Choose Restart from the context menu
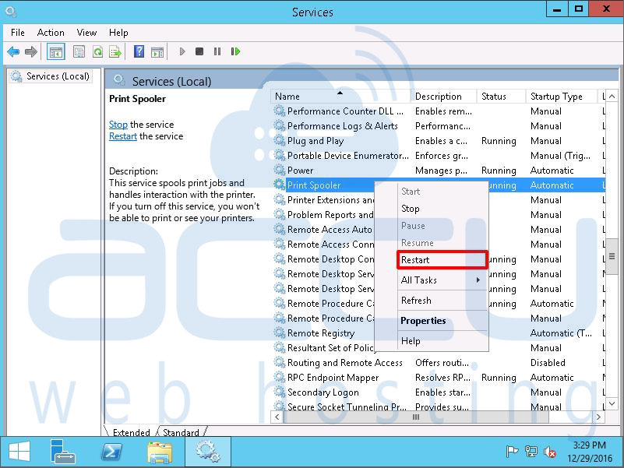Image resolution: width=624 pixels, height=468 pixels. coord(442,260)
